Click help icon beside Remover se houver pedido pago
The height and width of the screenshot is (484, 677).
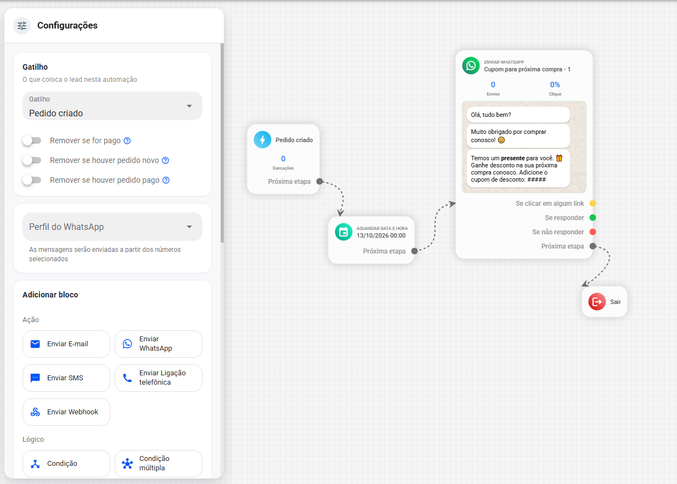[x=166, y=181]
